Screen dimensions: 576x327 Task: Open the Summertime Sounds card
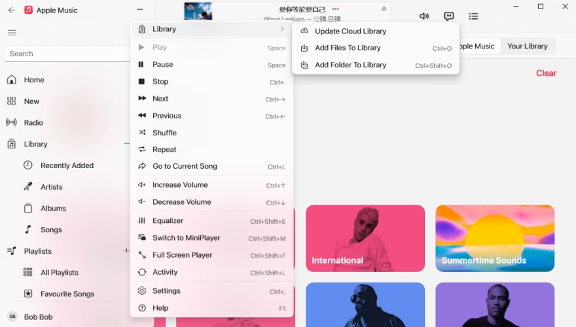coord(495,239)
